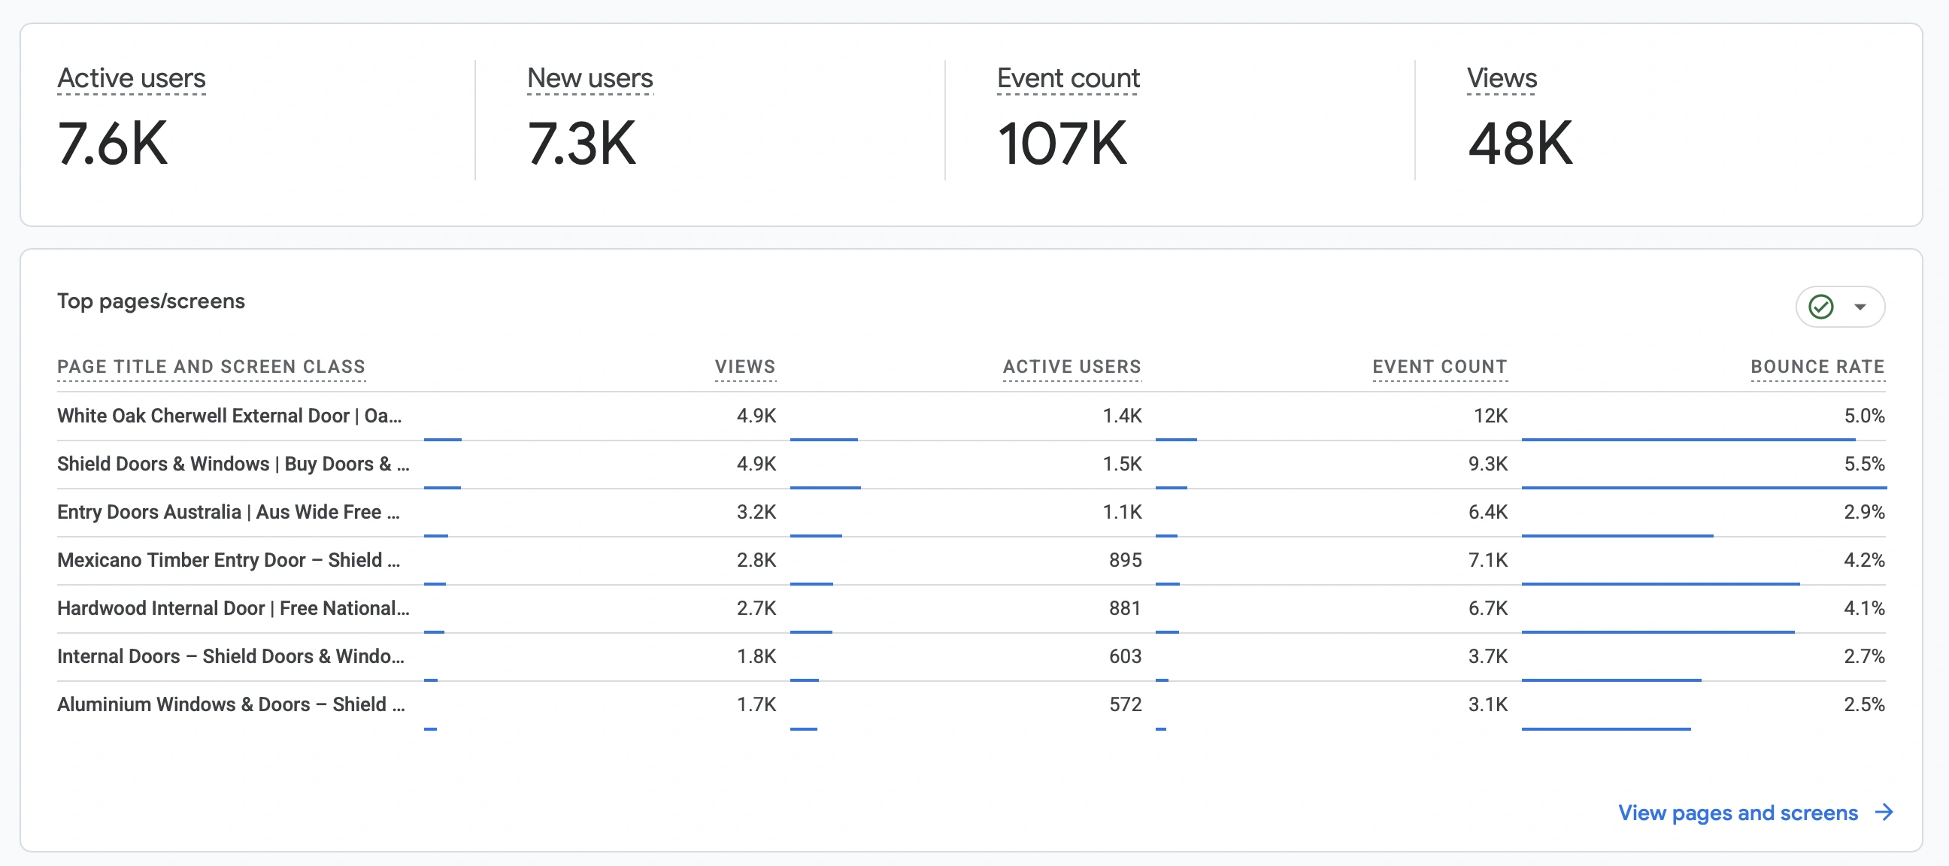The image size is (1949, 866).
Task: Select the New users metric label
Action: pyautogui.click(x=590, y=78)
